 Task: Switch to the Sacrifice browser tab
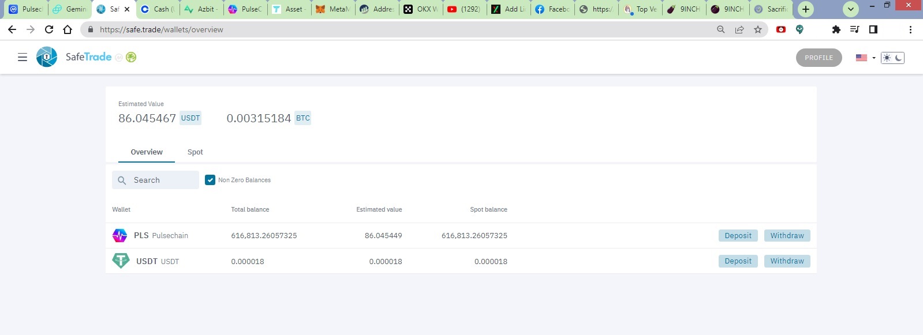tap(771, 9)
